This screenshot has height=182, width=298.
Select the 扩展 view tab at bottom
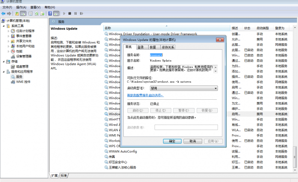point(55,176)
